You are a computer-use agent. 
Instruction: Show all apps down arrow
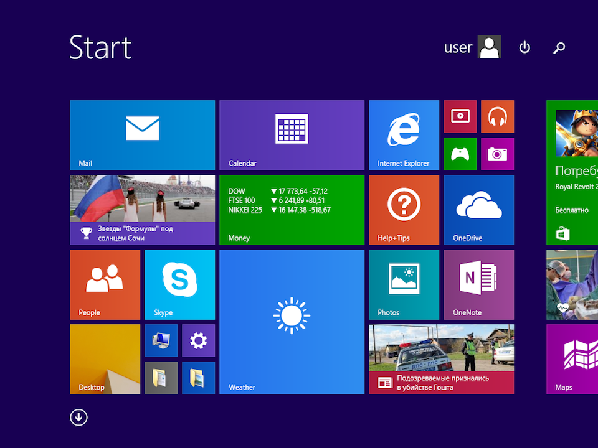pyautogui.click(x=78, y=417)
